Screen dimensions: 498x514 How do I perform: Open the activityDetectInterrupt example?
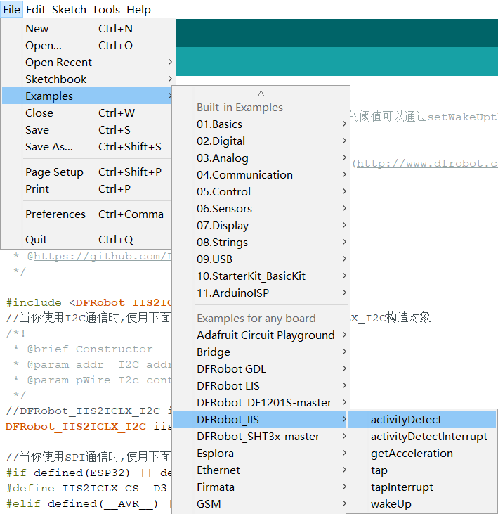(421, 437)
